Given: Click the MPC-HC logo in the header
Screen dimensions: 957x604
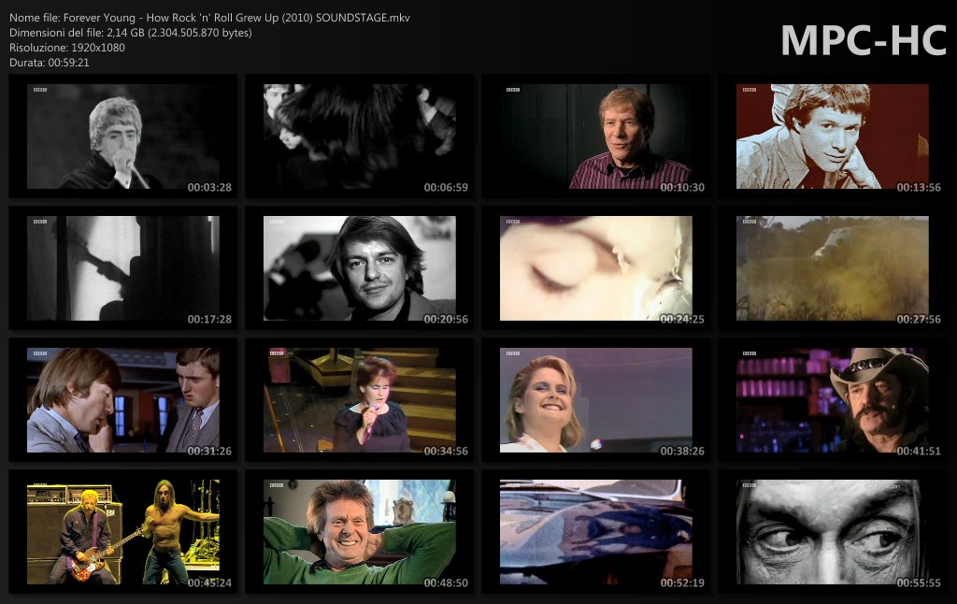Looking at the screenshot, I should click(x=863, y=40).
